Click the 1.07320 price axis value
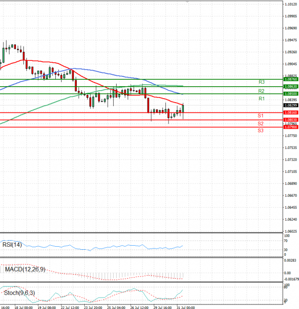Viewport: 299px width, 309px height. point(291,159)
